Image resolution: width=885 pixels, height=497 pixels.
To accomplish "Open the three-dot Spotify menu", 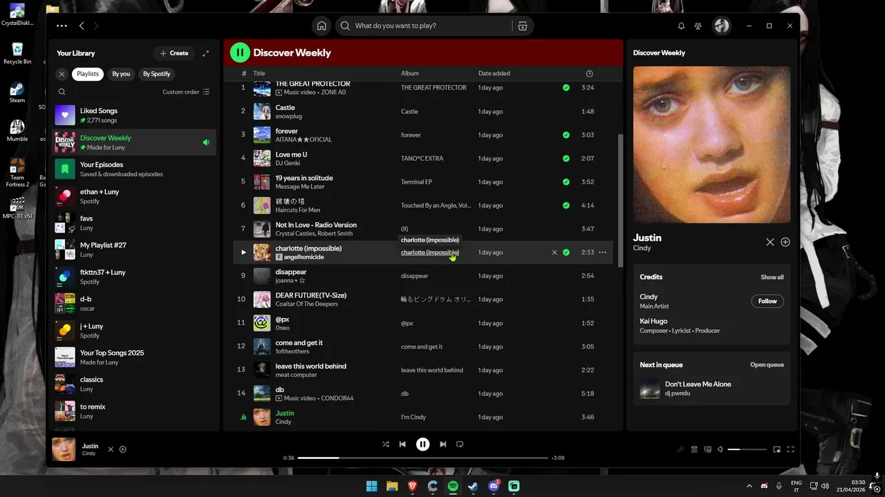I will click(62, 26).
